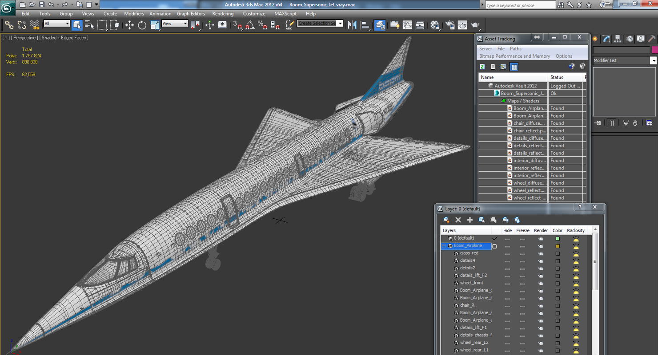
Task: Open the Modifiers menu
Action: 134,14
